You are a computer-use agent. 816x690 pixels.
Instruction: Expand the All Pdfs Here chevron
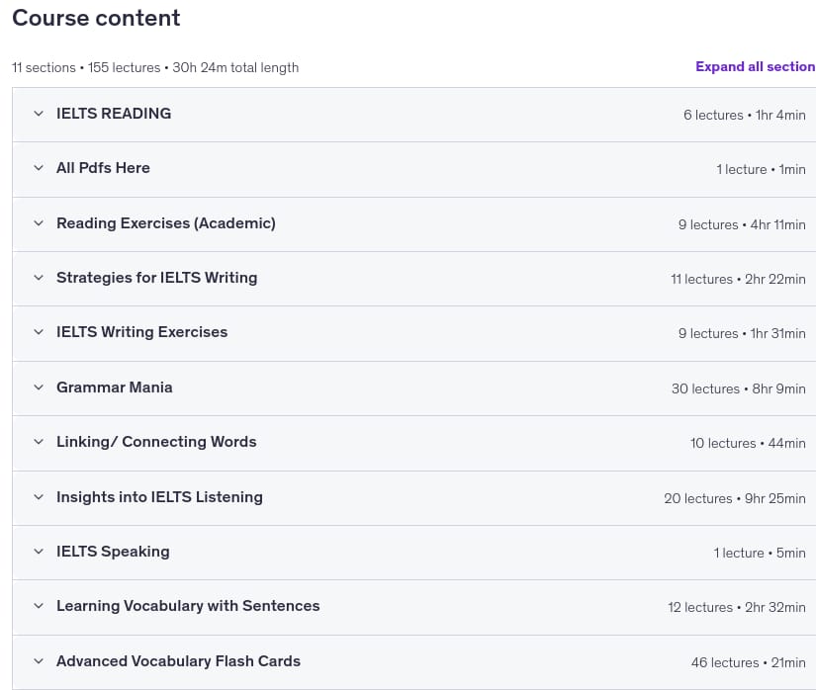39,168
